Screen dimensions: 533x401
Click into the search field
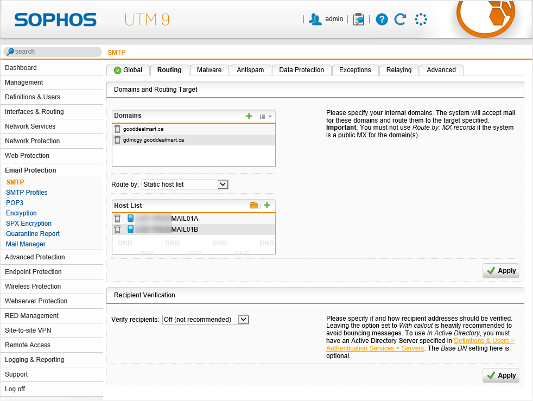[53, 52]
